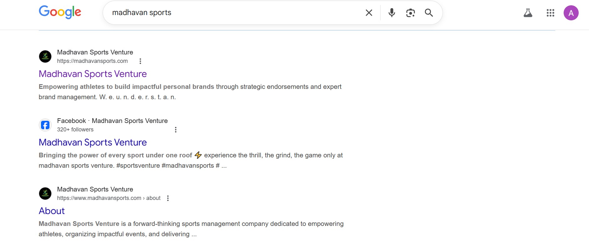Open the Google apps grid
589x250 pixels.
point(550,13)
